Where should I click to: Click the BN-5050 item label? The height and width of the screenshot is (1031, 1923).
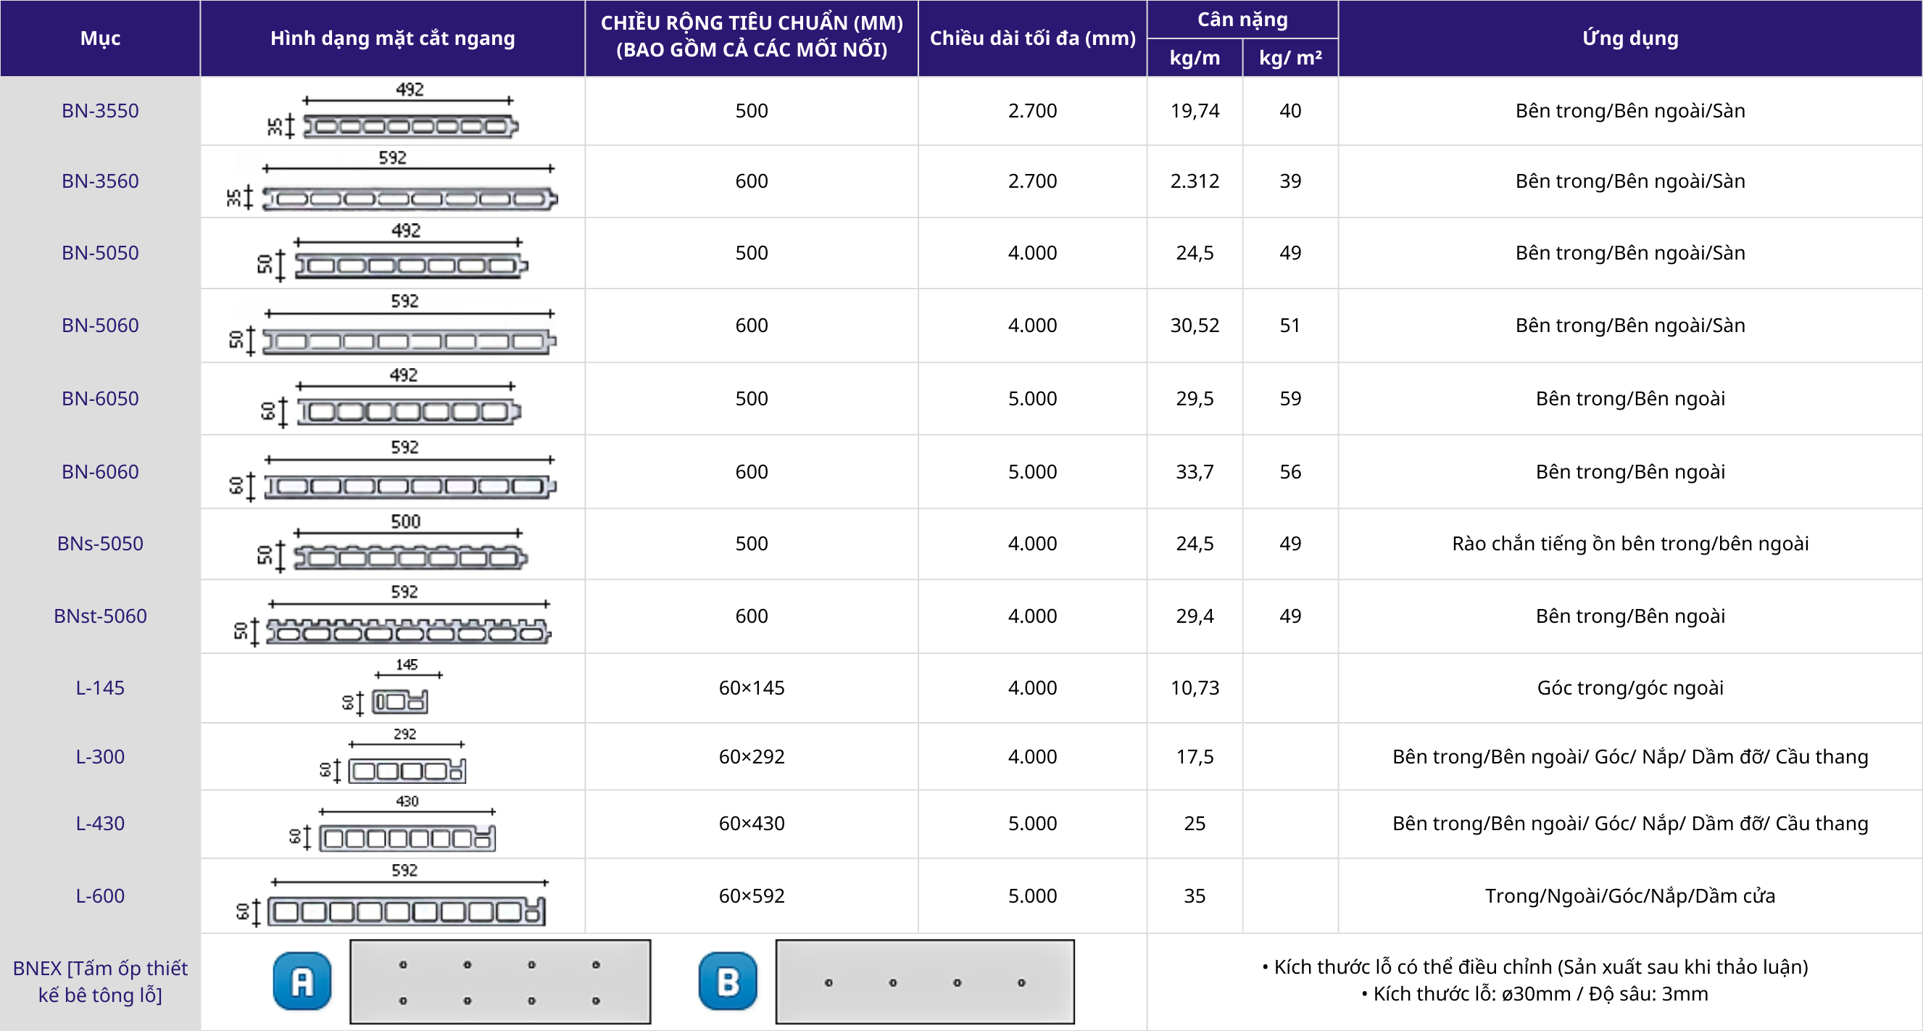(100, 253)
